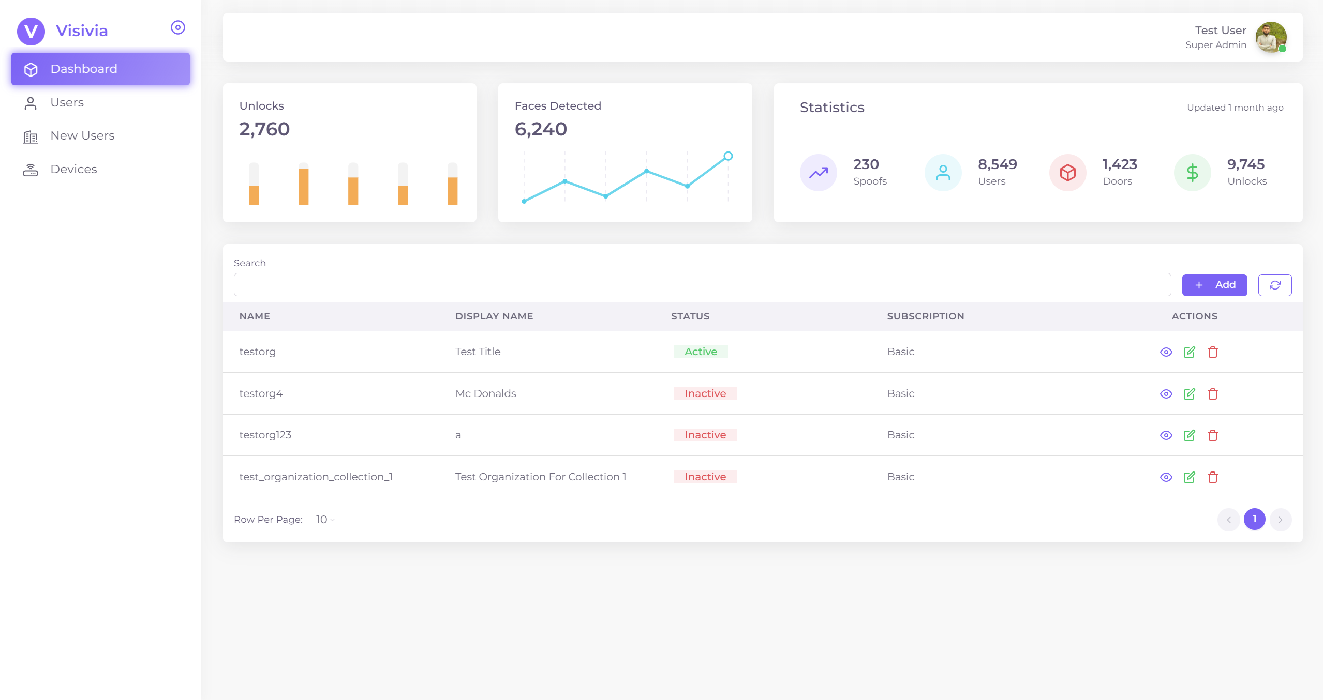Image resolution: width=1323 pixels, height=700 pixels.
Task: Edit test_organization_collection_1 with pencil icon
Action: [x=1189, y=477]
